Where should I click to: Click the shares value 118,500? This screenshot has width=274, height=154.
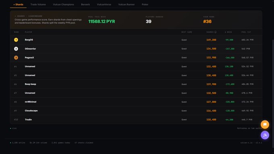coord(211,93)
